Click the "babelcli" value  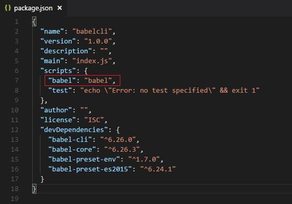(x=92, y=31)
